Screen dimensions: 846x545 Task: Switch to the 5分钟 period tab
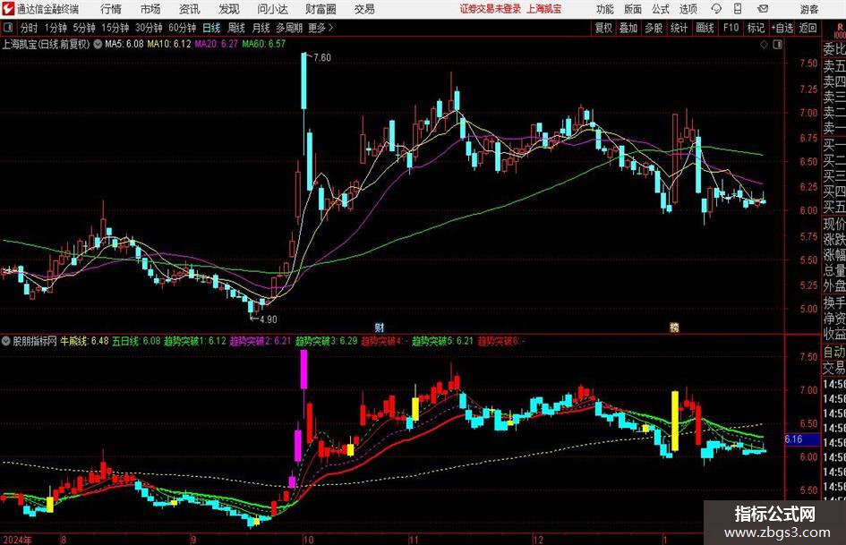84,28
